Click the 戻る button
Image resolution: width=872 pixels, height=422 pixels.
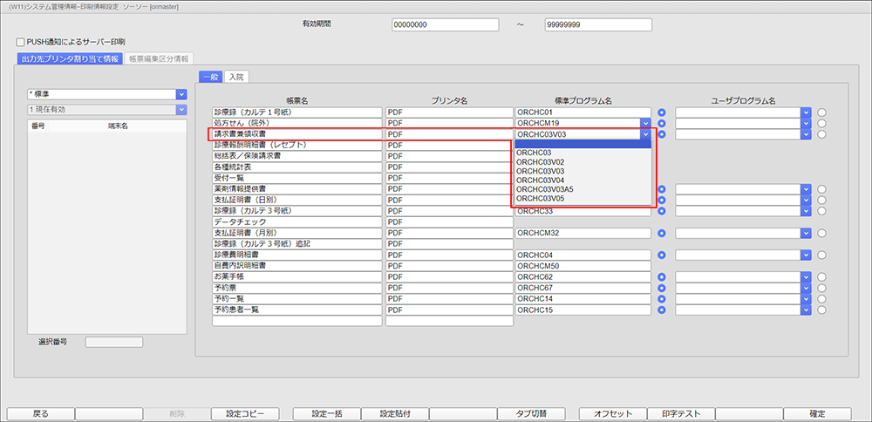coord(40,413)
